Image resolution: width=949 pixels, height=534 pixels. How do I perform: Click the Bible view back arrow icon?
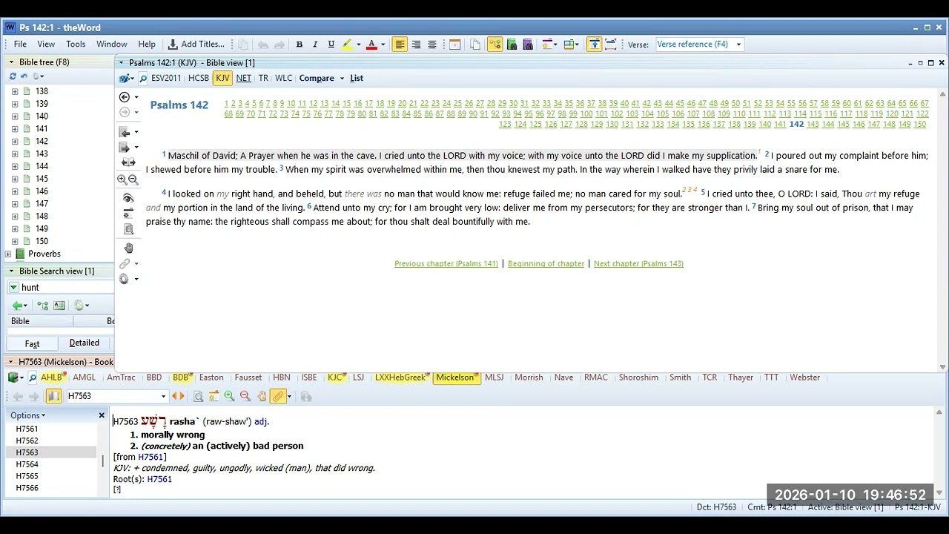point(125,97)
